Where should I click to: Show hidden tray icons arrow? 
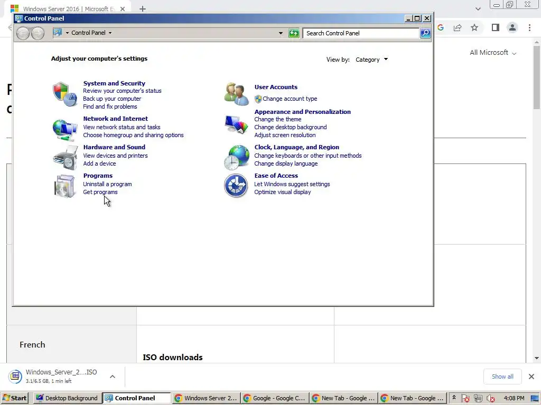[454, 398]
